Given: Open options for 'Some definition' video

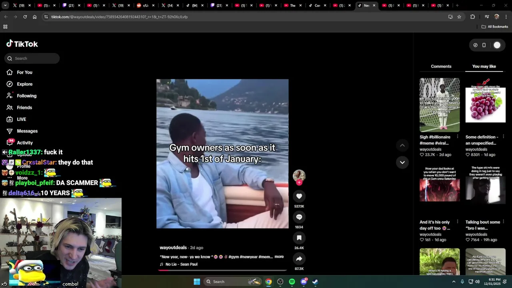Looking at the screenshot, I should (x=503, y=137).
